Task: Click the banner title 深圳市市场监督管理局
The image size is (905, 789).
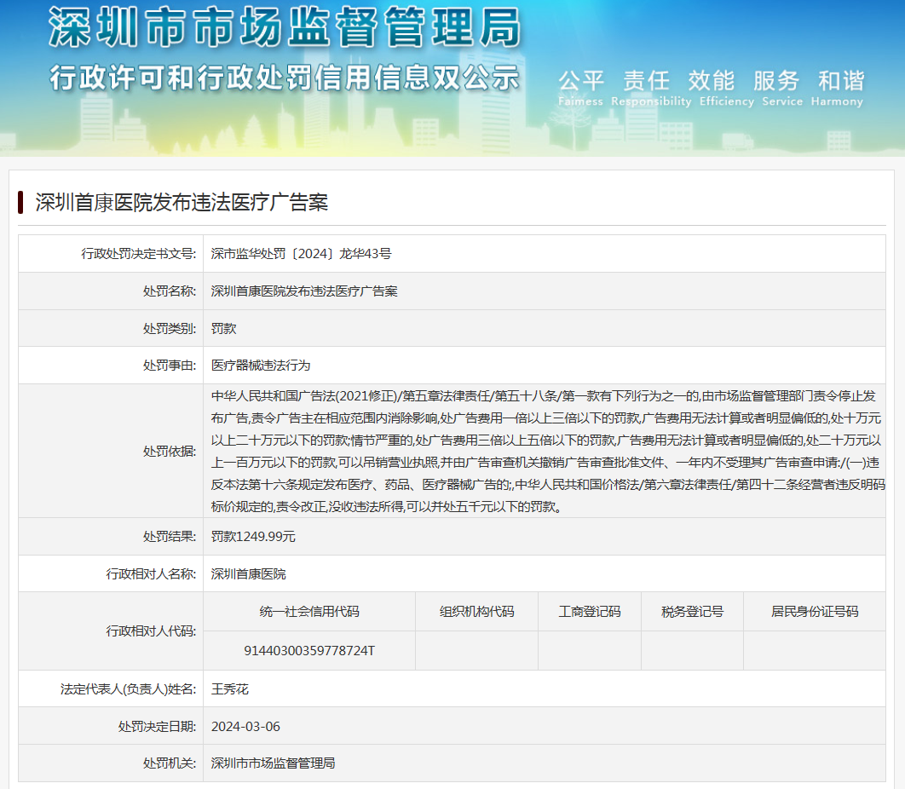Action: coord(285,27)
